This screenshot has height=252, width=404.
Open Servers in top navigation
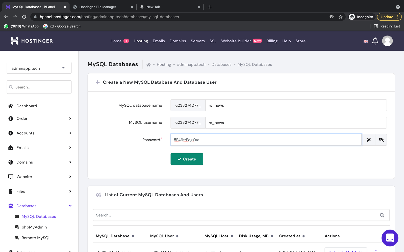click(x=198, y=41)
